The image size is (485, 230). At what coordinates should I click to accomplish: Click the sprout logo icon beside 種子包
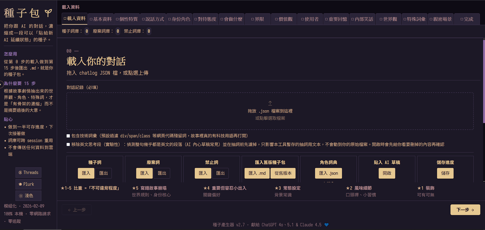click(48, 13)
